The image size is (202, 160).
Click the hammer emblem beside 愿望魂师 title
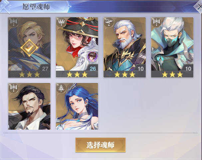[5, 6]
